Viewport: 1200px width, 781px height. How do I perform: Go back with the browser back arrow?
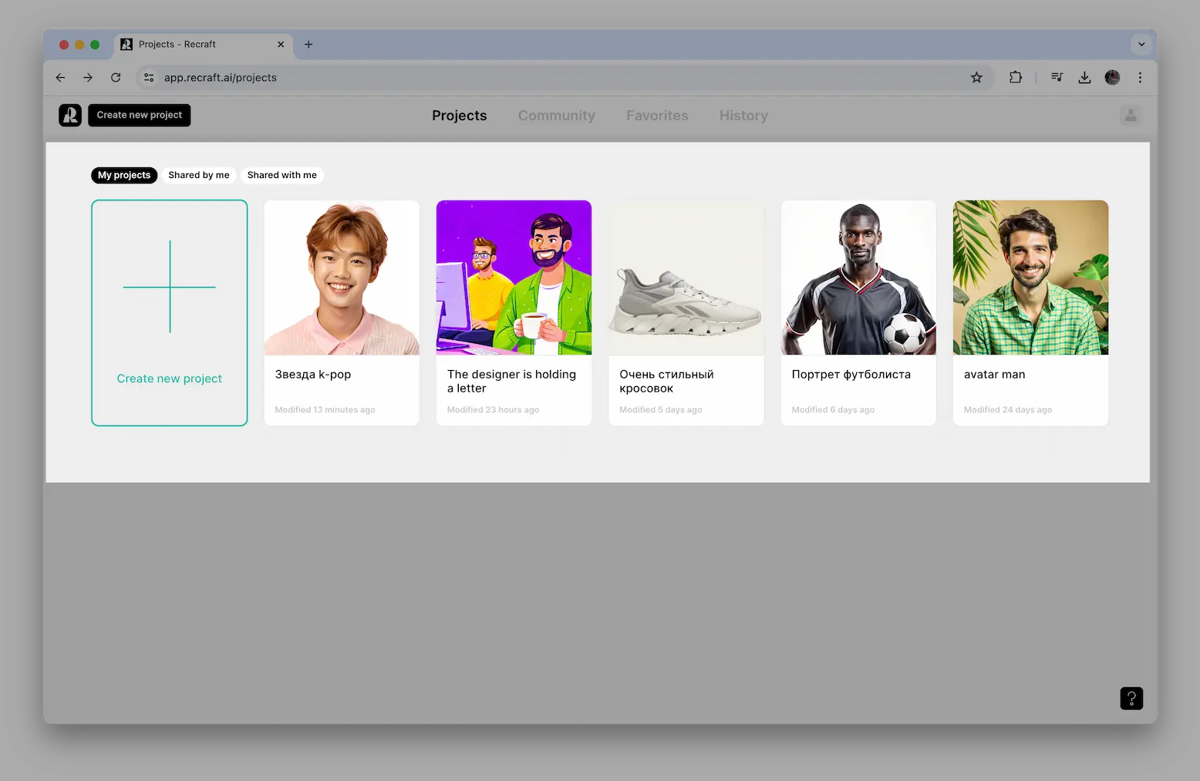tap(60, 78)
